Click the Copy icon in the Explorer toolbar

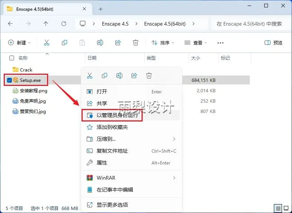(x=64, y=43)
